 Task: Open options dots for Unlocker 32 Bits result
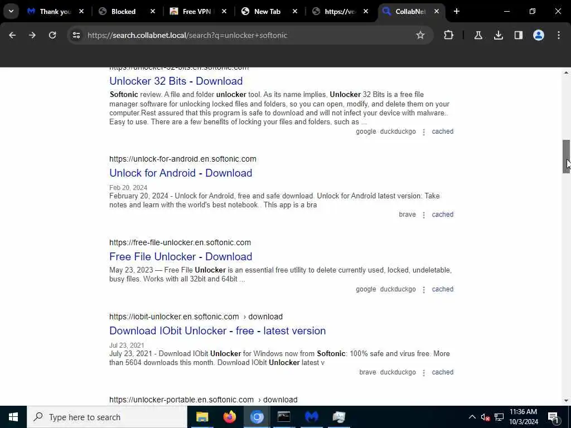(424, 132)
